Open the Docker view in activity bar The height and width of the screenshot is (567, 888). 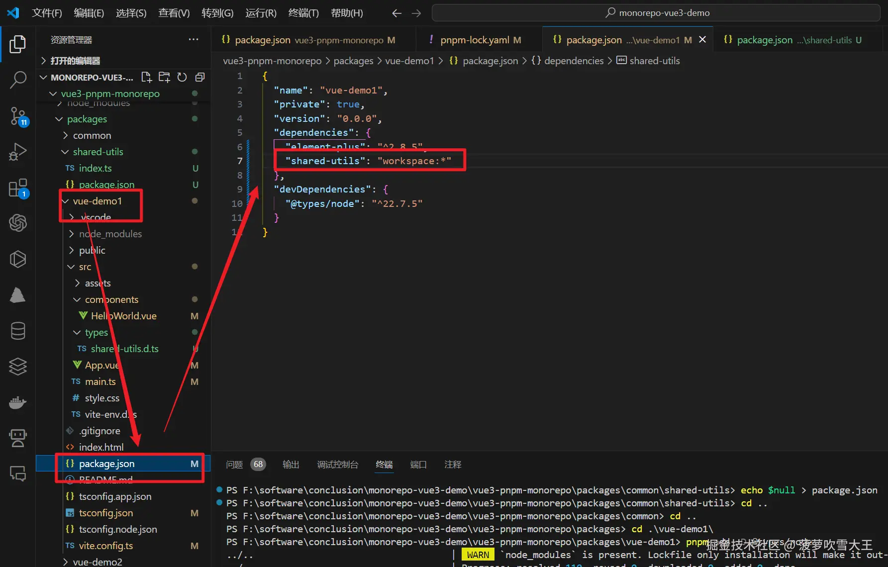pos(18,402)
